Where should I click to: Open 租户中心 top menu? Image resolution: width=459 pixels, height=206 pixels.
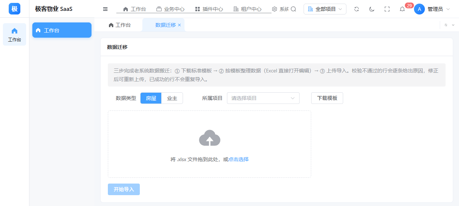[247, 9]
